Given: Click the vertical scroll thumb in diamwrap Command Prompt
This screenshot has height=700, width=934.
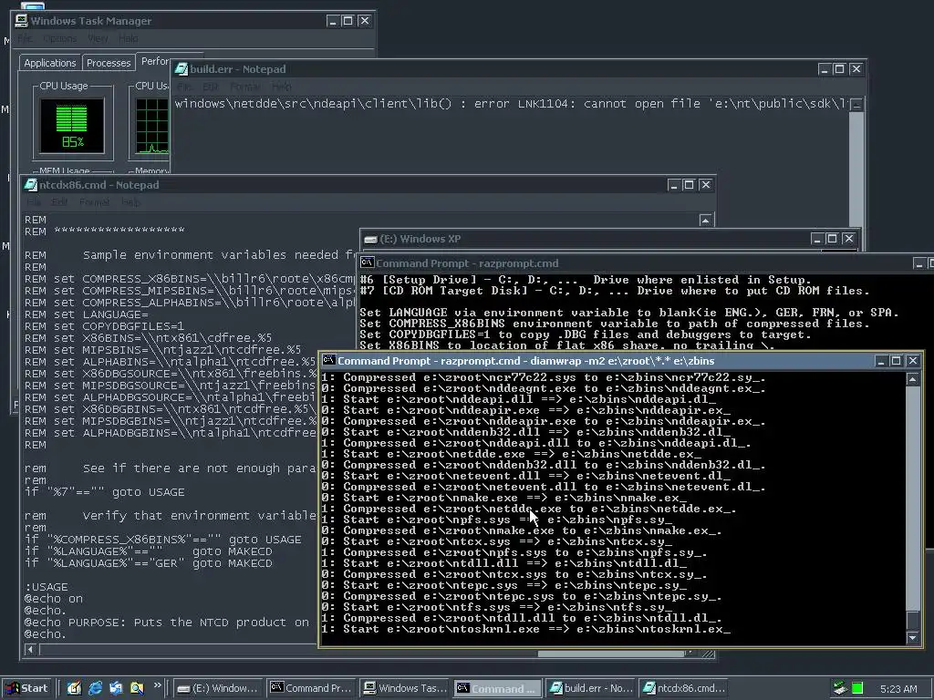Looking at the screenshot, I should (912, 619).
